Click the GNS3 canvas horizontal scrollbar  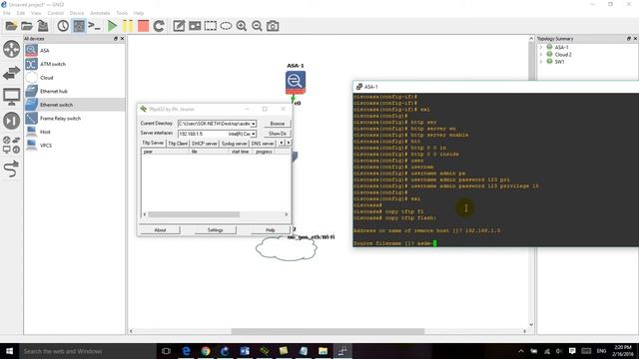pos(327,331)
